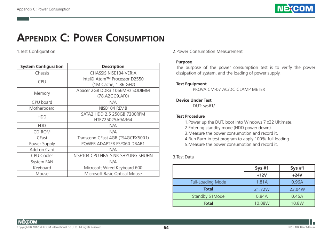Click the cell 'Transcend CFast 4GB (TS4GCFX5001)'
Screen dimensions: 332x234
click(x=113, y=138)
